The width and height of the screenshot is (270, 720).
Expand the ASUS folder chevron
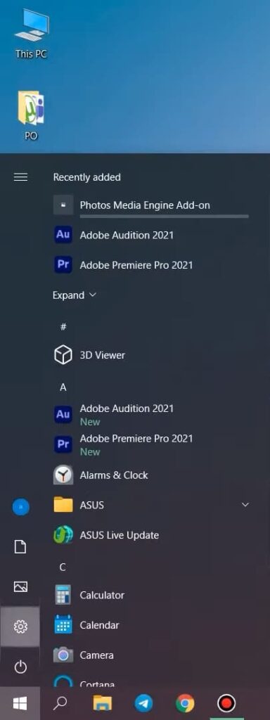click(245, 505)
